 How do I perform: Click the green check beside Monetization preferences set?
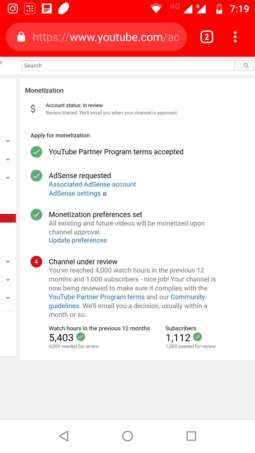pyautogui.click(x=36, y=214)
